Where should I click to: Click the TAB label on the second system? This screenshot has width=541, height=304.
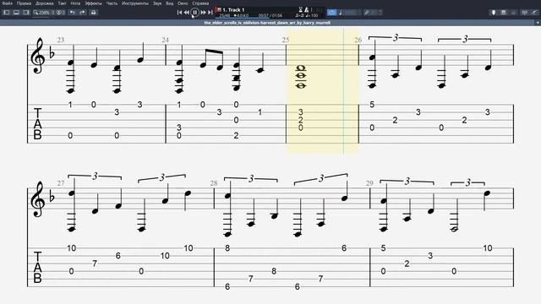[37, 267]
